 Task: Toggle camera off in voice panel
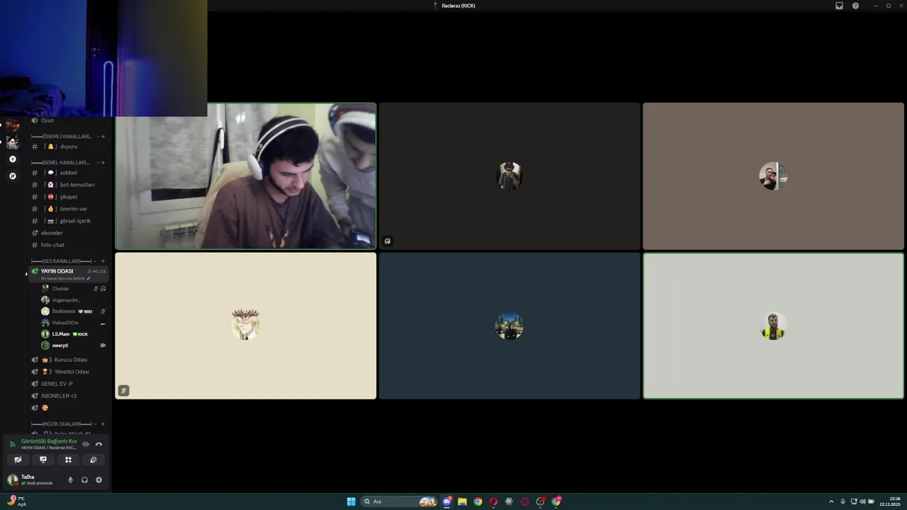click(x=18, y=460)
